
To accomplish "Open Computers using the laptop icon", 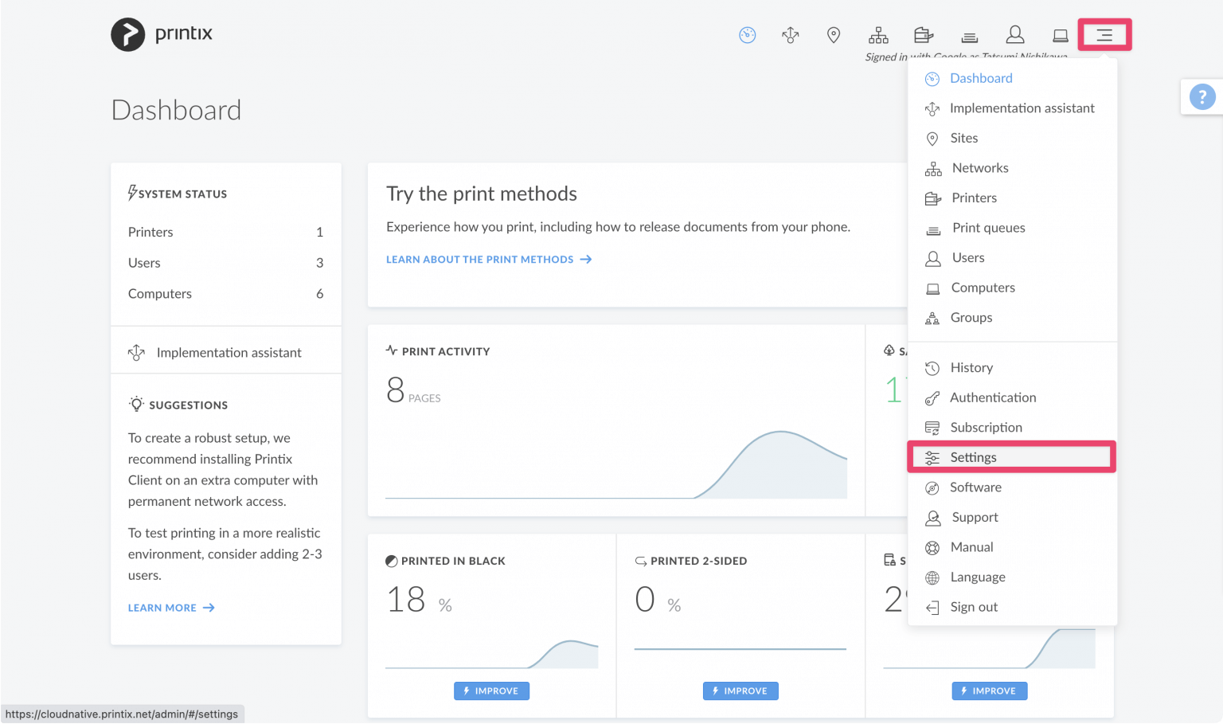I will point(1060,34).
